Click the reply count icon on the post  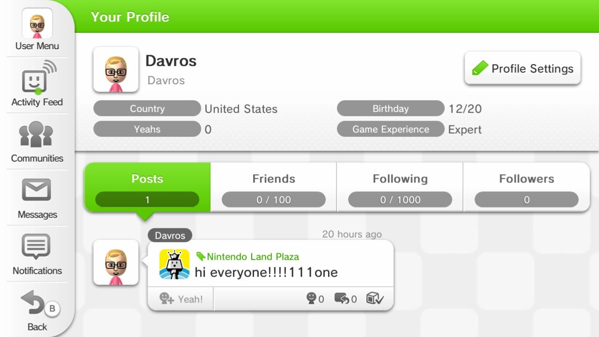point(342,298)
